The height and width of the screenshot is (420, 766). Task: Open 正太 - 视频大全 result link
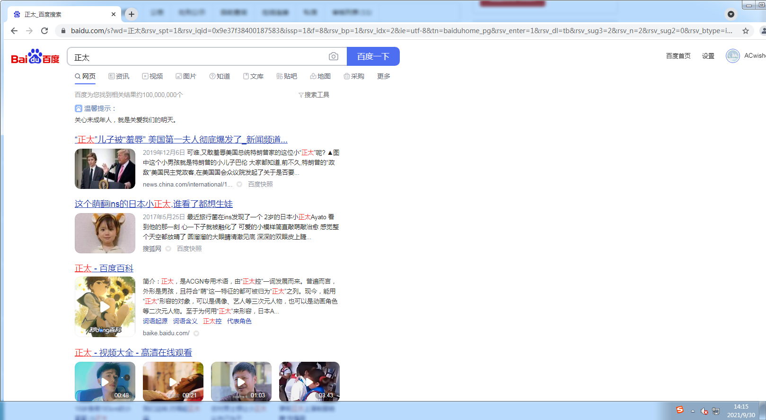tap(133, 353)
